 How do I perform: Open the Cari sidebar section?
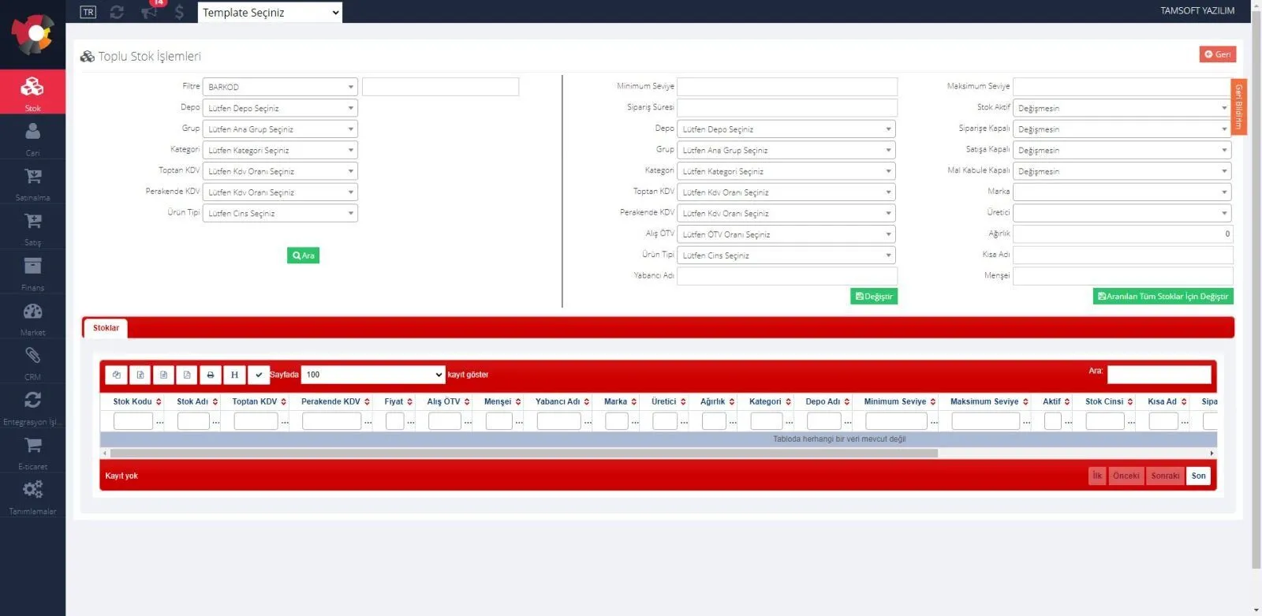tap(32, 138)
